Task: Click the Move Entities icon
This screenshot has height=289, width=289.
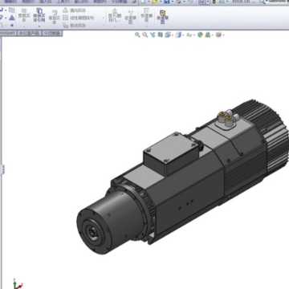Action: pyautogui.click(x=66, y=26)
